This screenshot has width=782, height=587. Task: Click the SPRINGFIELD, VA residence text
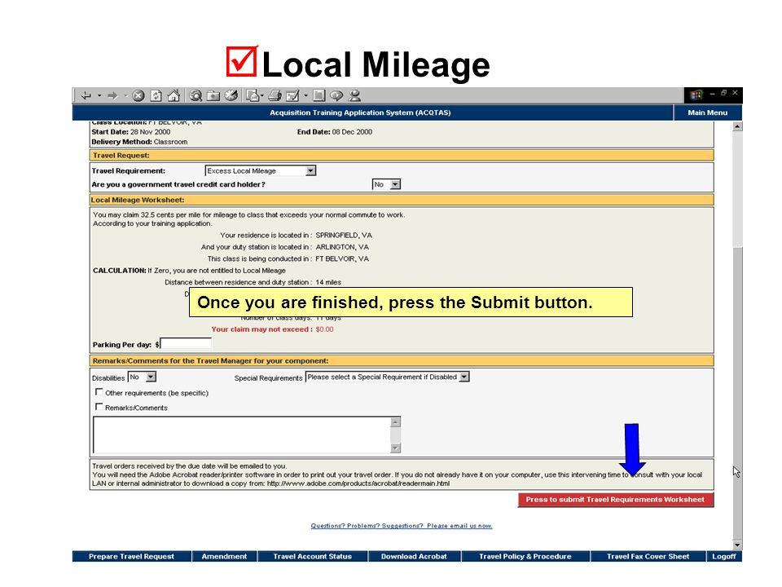pyautogui.click(x=344, y=235)
